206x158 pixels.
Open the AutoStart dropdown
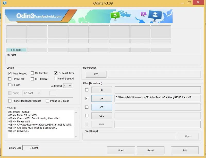[68, 86]
